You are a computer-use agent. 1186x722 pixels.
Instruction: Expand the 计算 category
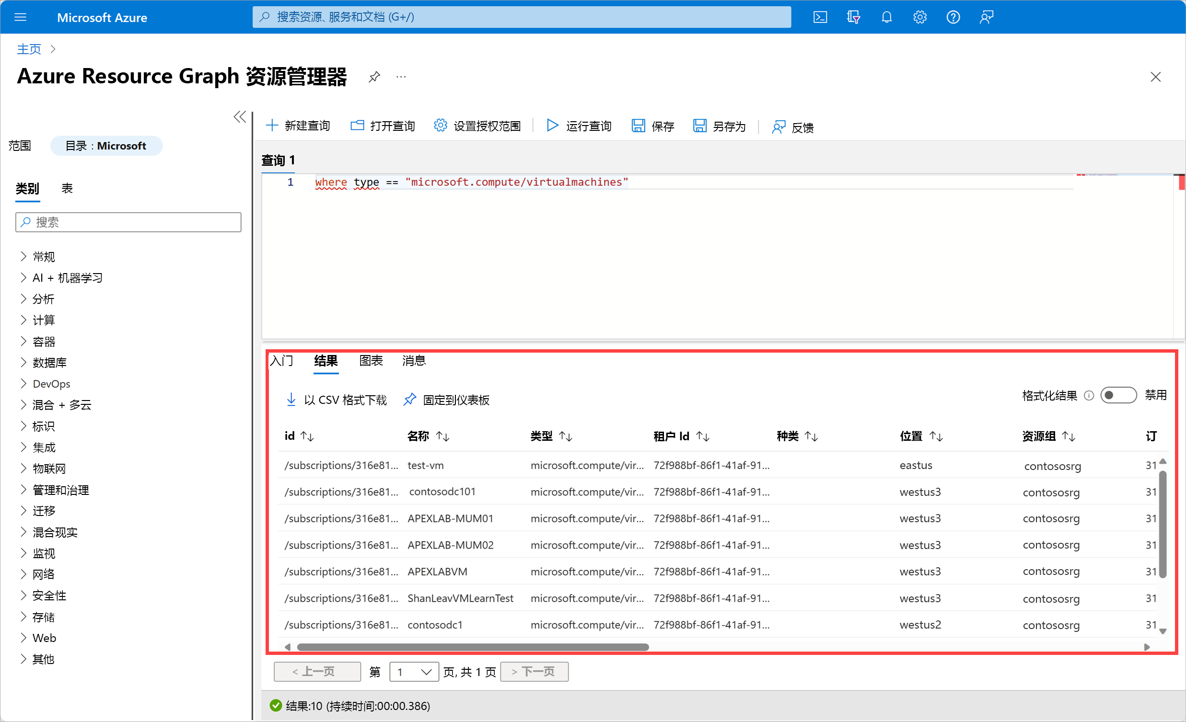pos(23,320)
